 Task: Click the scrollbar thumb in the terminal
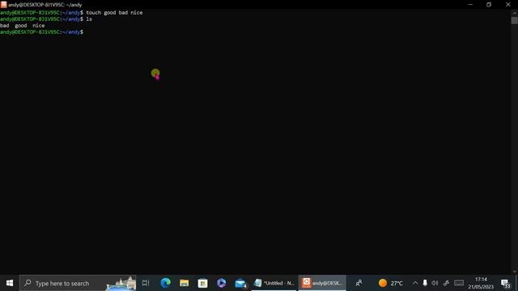click(x=515, y=20)
